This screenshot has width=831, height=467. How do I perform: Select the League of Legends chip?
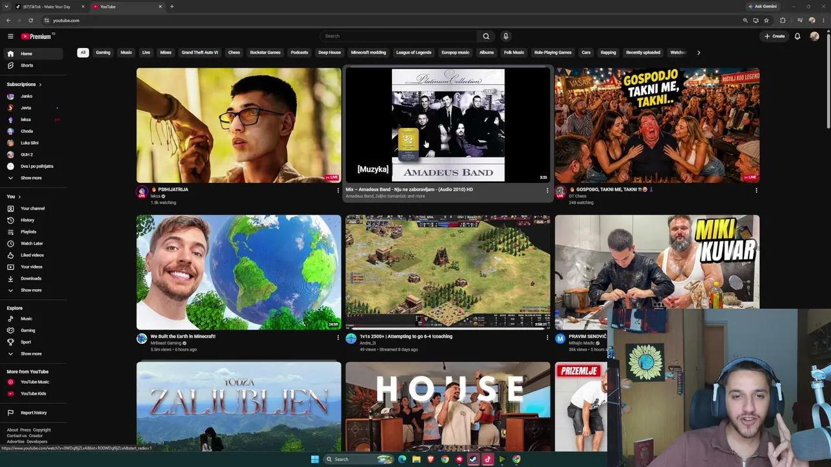[x=414, y=53]
